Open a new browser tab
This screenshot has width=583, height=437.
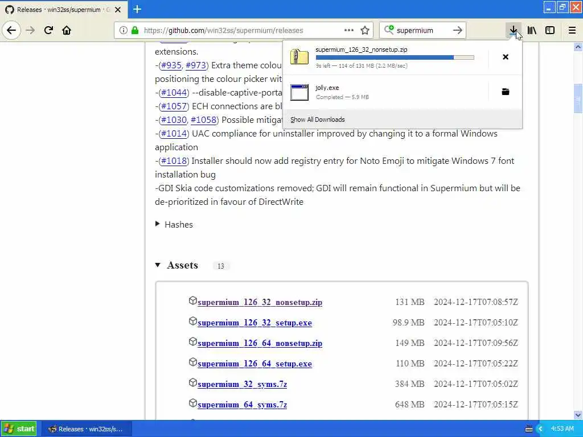[x=137, y=9]
